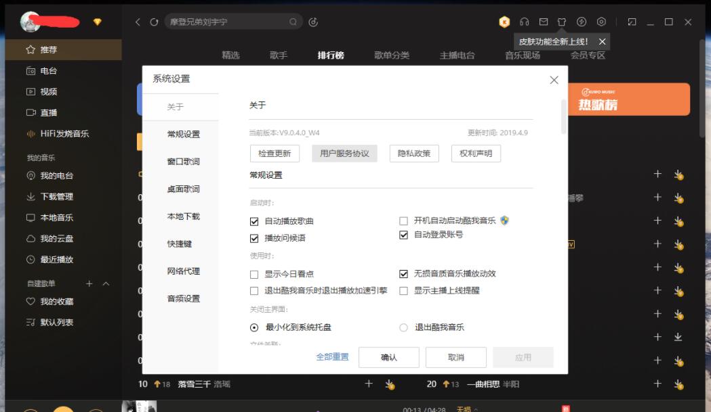Switch to 歌单分类 tab

click(392, 55)
